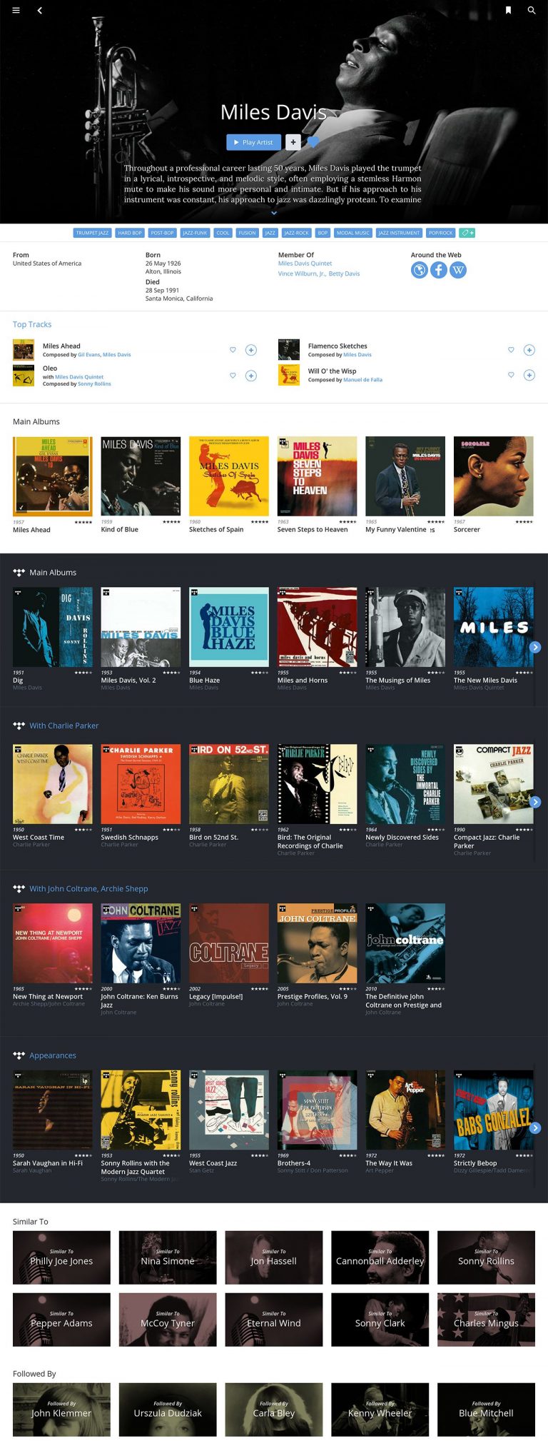The image size is (548, 1441).
Task: Go back with the back arrow
Action: pyautogui.click(x=39, y=10)
